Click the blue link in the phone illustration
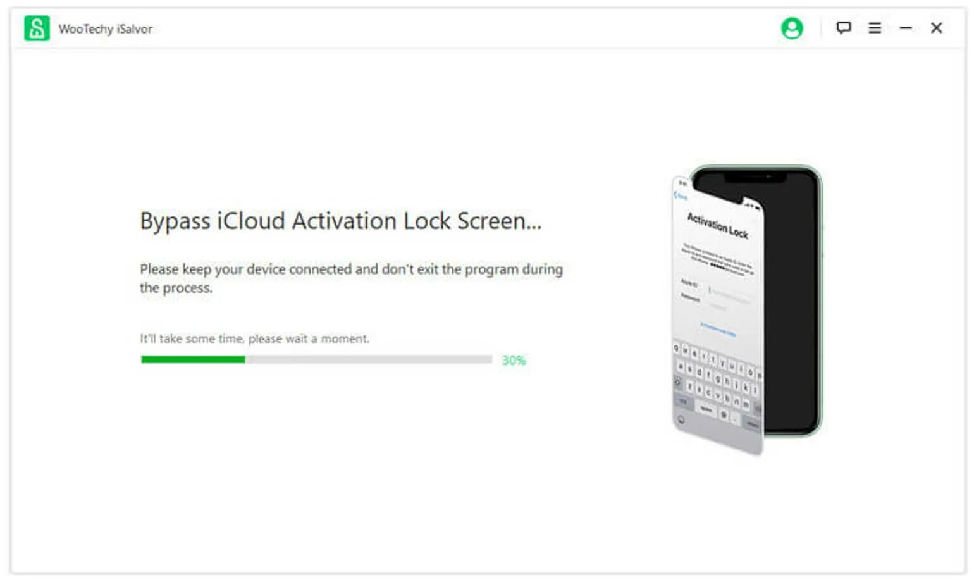974x582 pixels. pyautogui.click(x=718, y=329)
